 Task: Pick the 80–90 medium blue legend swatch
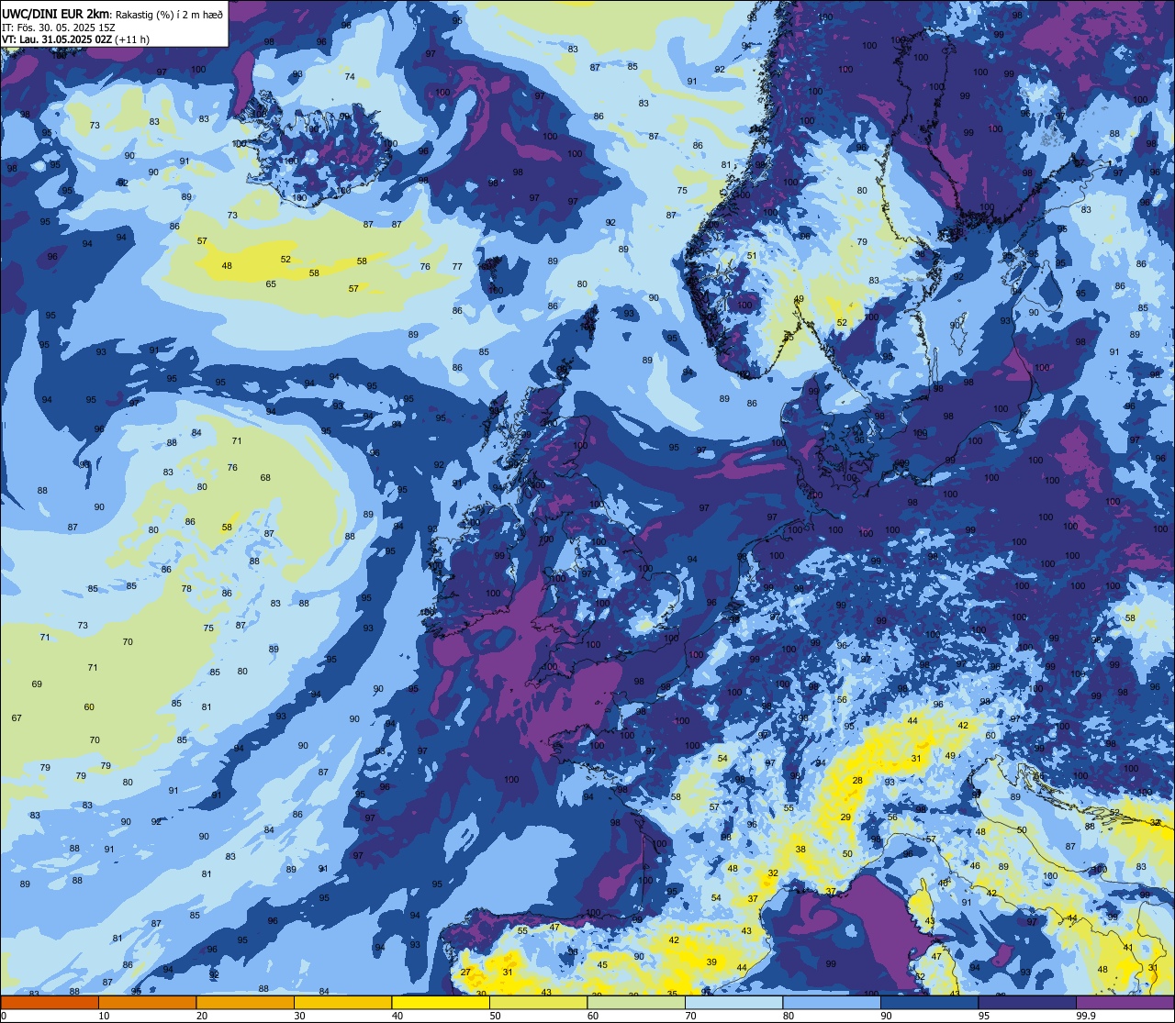click(x=832, y=1002)
